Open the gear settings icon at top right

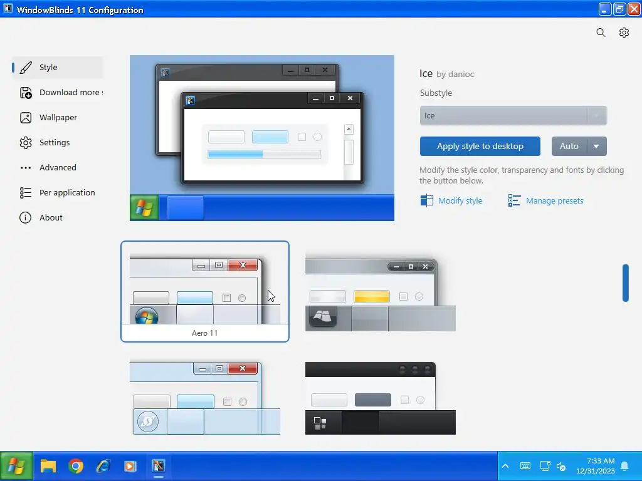624,33
